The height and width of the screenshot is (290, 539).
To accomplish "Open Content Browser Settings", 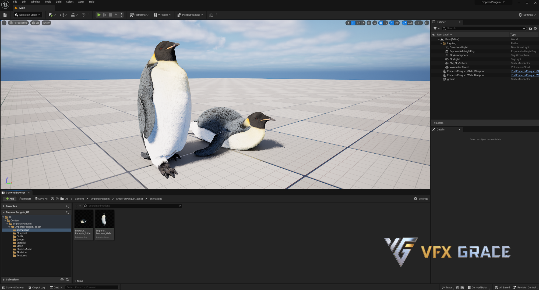I will (421, 199).
